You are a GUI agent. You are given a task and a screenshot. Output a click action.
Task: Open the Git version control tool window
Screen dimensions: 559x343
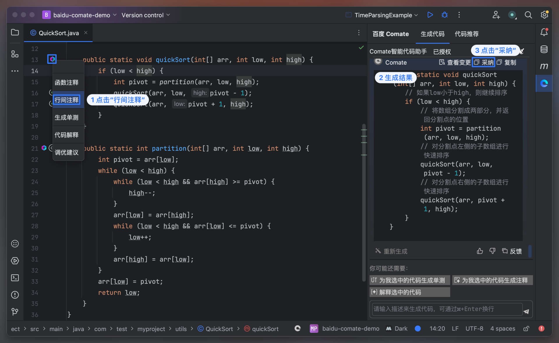(15, 312)
